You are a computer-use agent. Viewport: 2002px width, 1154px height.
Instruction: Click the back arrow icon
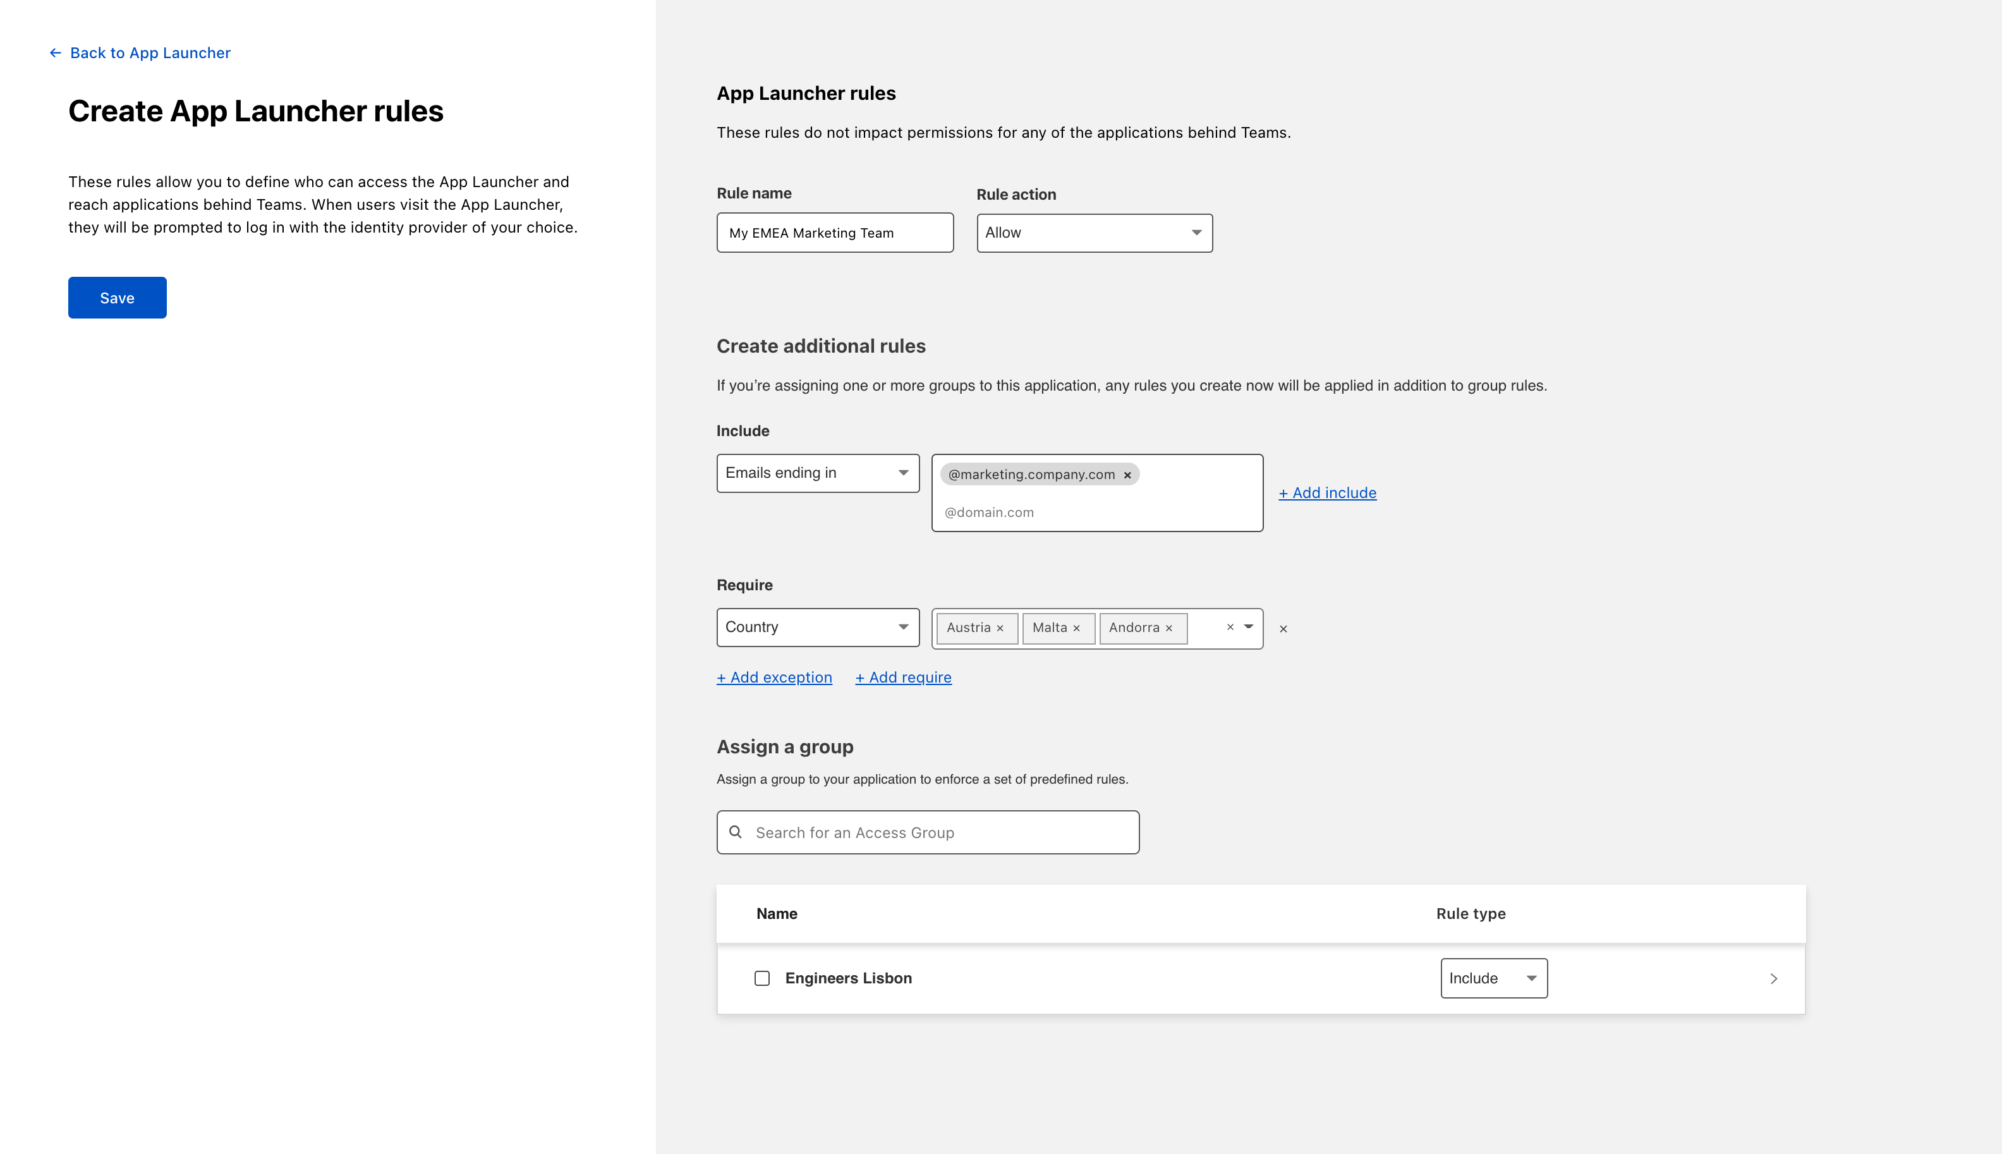pos(55,53)
